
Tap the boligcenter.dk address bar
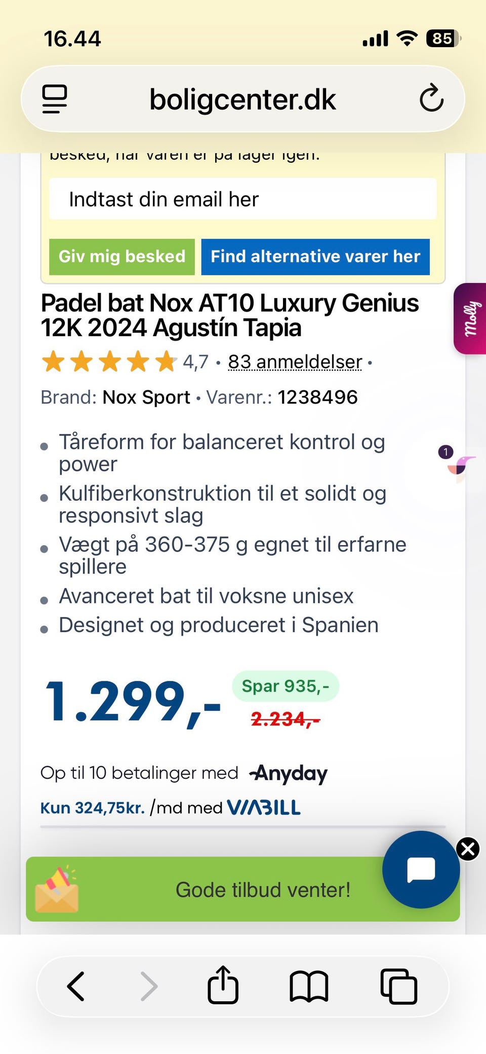click(242, 99)
